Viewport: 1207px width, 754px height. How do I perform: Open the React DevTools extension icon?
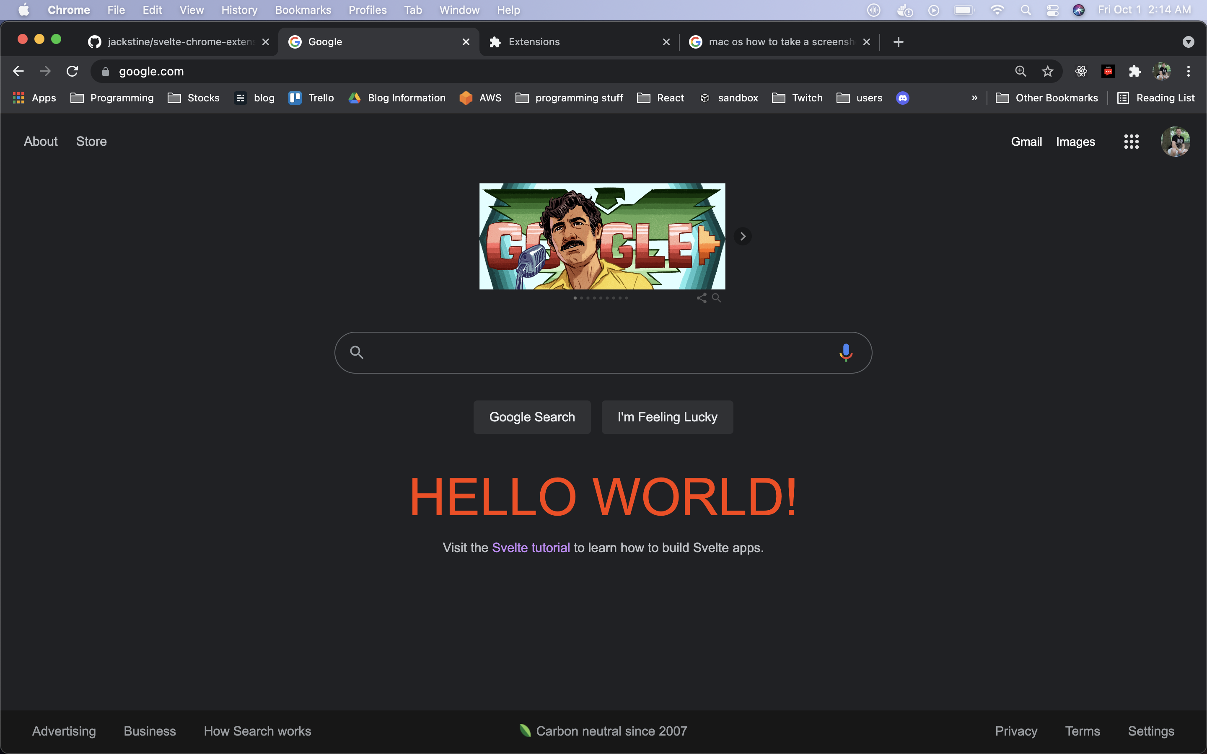[x=1081, y=71]
